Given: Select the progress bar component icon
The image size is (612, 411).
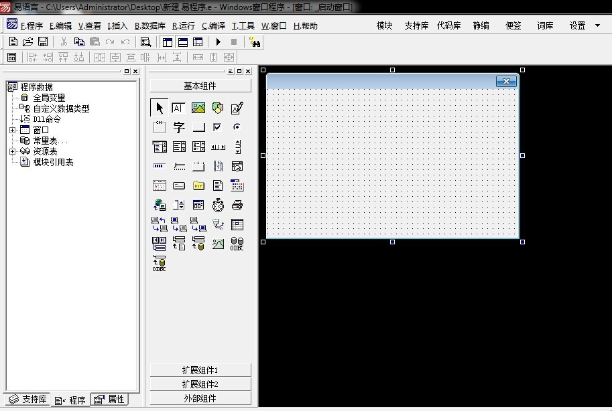Looking at the screenshot, I should [160, 166].
